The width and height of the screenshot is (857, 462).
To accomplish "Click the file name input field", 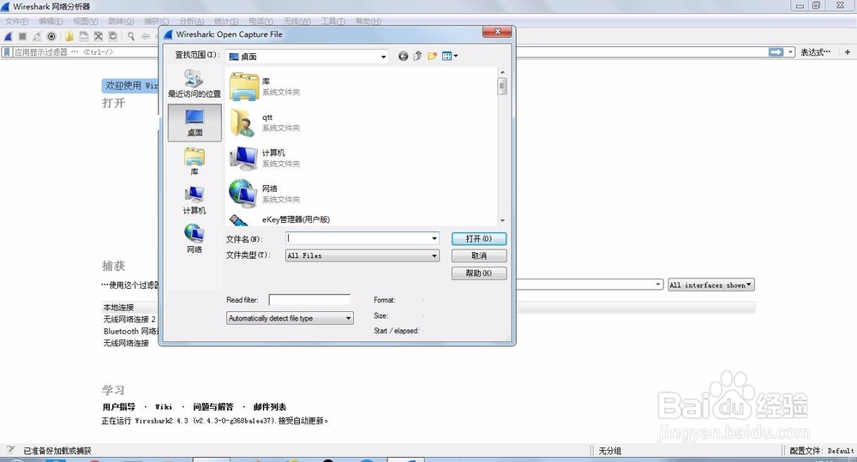I will (x=358, y=238).
